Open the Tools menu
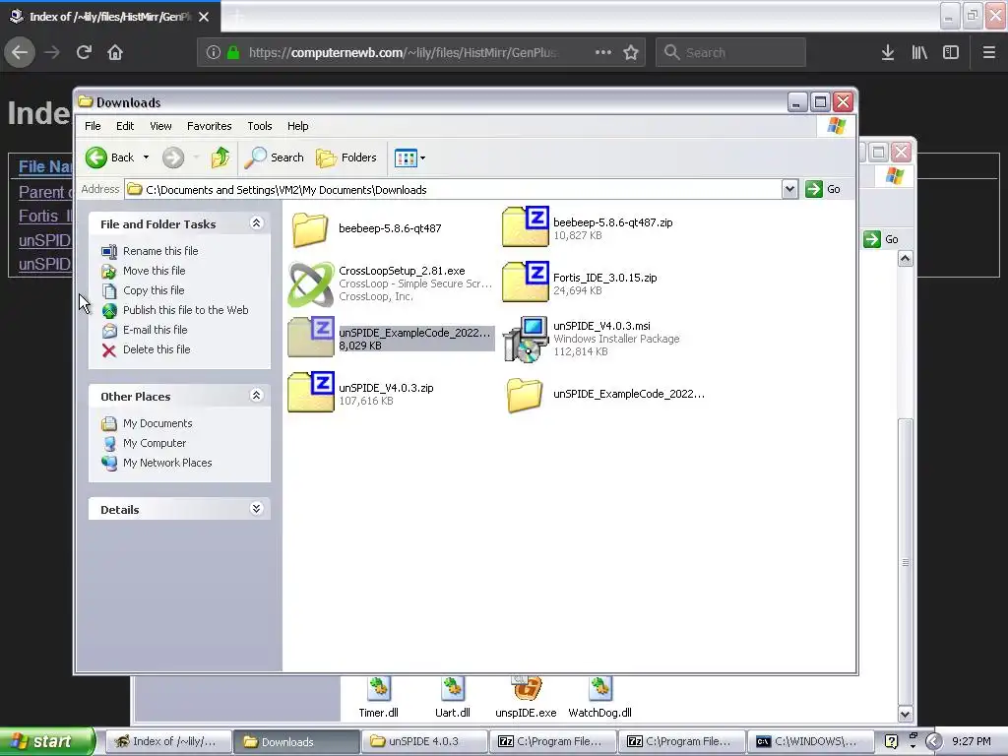Screen dimensions: 1008x756 pos(260,126)
